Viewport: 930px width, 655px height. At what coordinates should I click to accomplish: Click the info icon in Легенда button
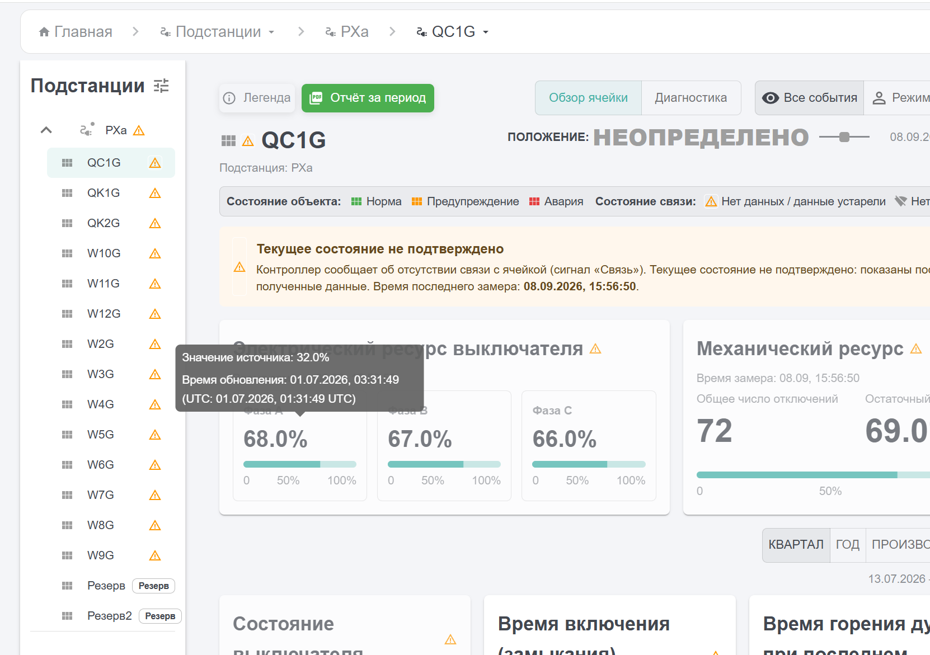[229, 98]
